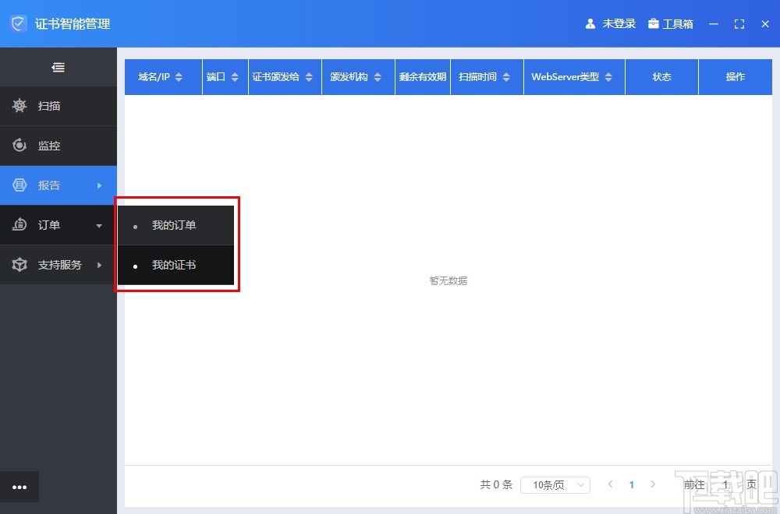Screen dimensions: 780x514
Task: Select 我的证书 from the popup menu
Action: [x=173, y=264]
